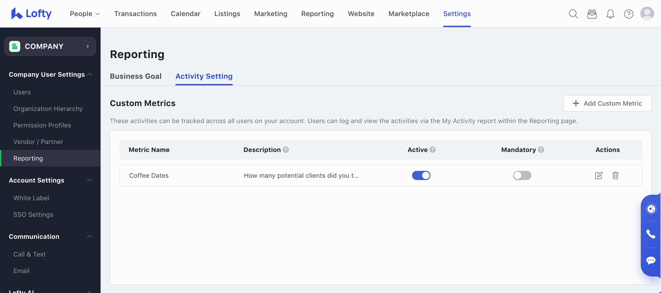Open the dialer icon in the top bar

[x=592, y=14]
